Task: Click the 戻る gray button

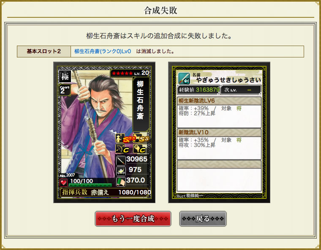Action: pyautogui.click(x=203, y=219)
